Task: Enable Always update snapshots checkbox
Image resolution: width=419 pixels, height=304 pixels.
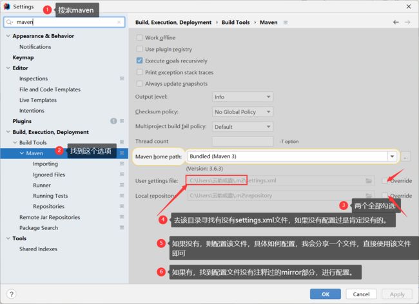Action: pyautogui.click(x=139, y=84)
